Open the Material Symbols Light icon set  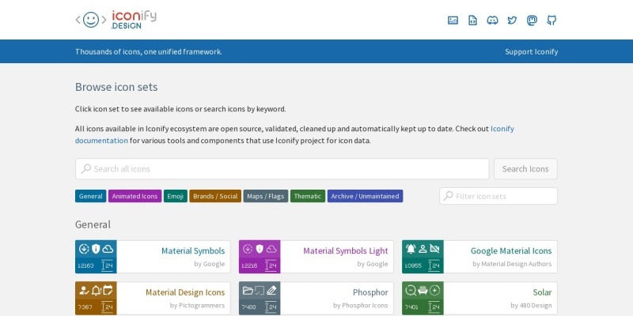(x=316, y=257)
